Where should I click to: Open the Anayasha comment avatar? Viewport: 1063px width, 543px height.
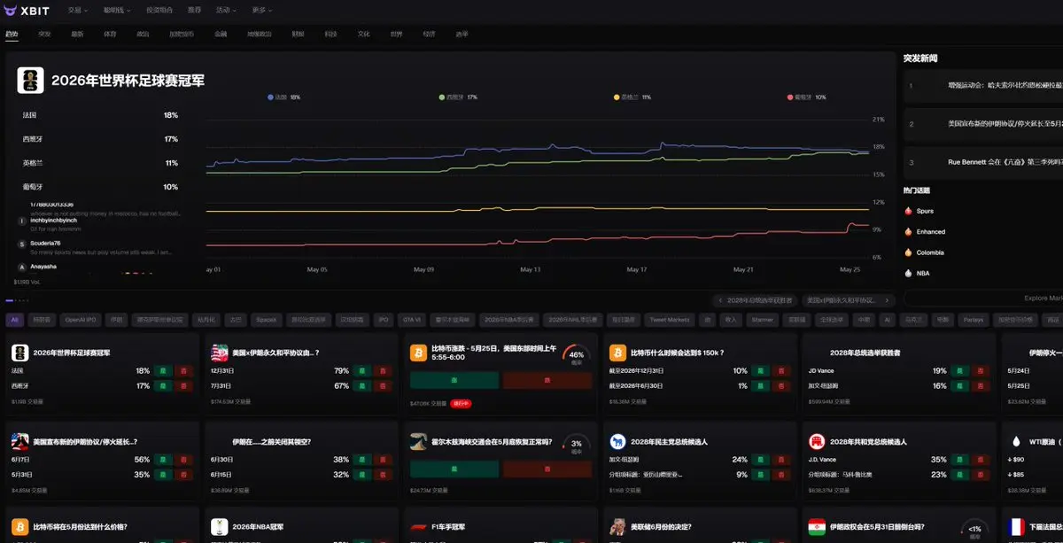point(22,266)
